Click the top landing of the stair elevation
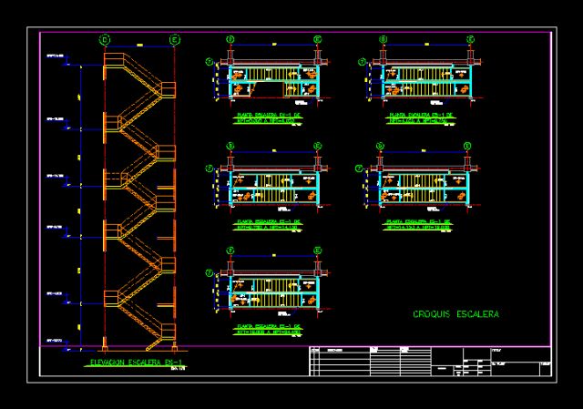583x409 pixels. [114, 60]
